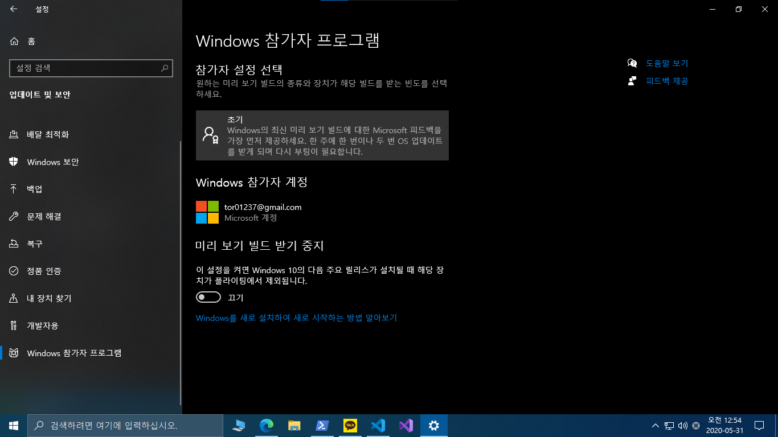
Task: Open the 도움말 보기 link
Action: [667, 63]
